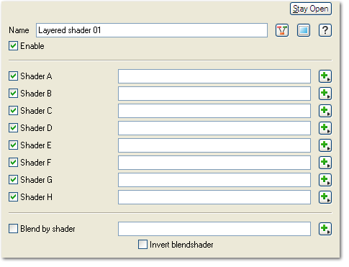Click the blue square preview icon
The width and height of the screenshot is (349, 267).
coord(304,30)
